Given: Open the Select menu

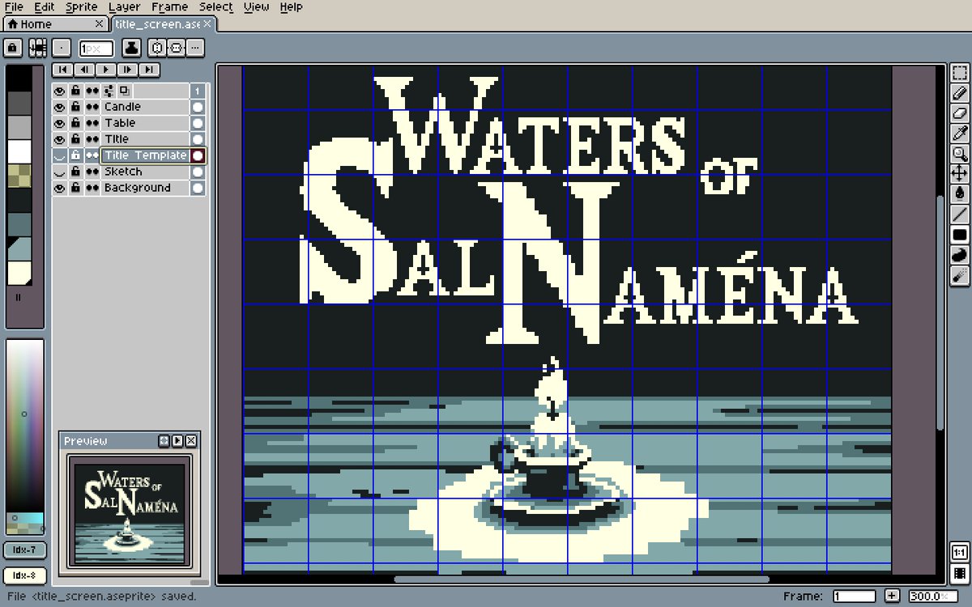Looking at the screenshot, I should coord(216,7).
